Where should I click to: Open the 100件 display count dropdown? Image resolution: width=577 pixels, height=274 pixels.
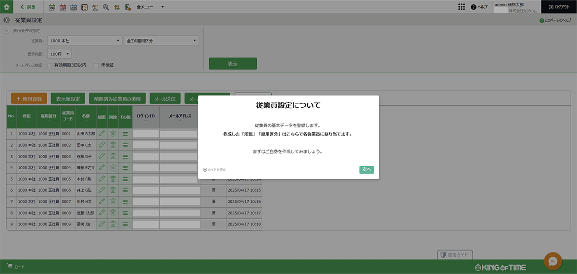(x=60, y=54)
